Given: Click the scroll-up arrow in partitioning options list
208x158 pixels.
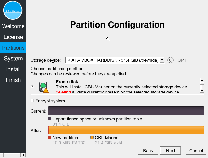Looking at the screenshot, I should point(202,80).
